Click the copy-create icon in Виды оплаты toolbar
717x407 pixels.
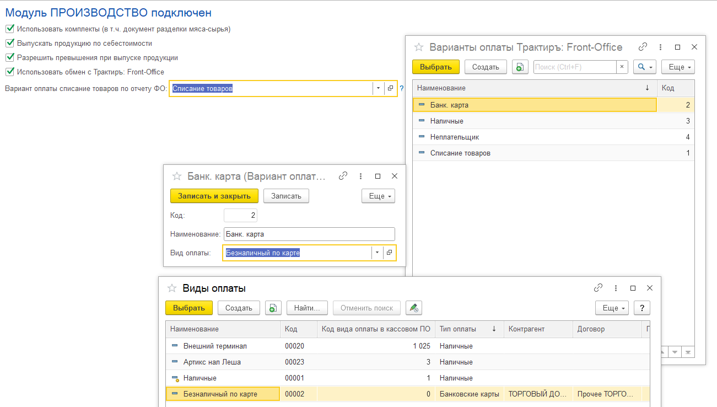273,308
